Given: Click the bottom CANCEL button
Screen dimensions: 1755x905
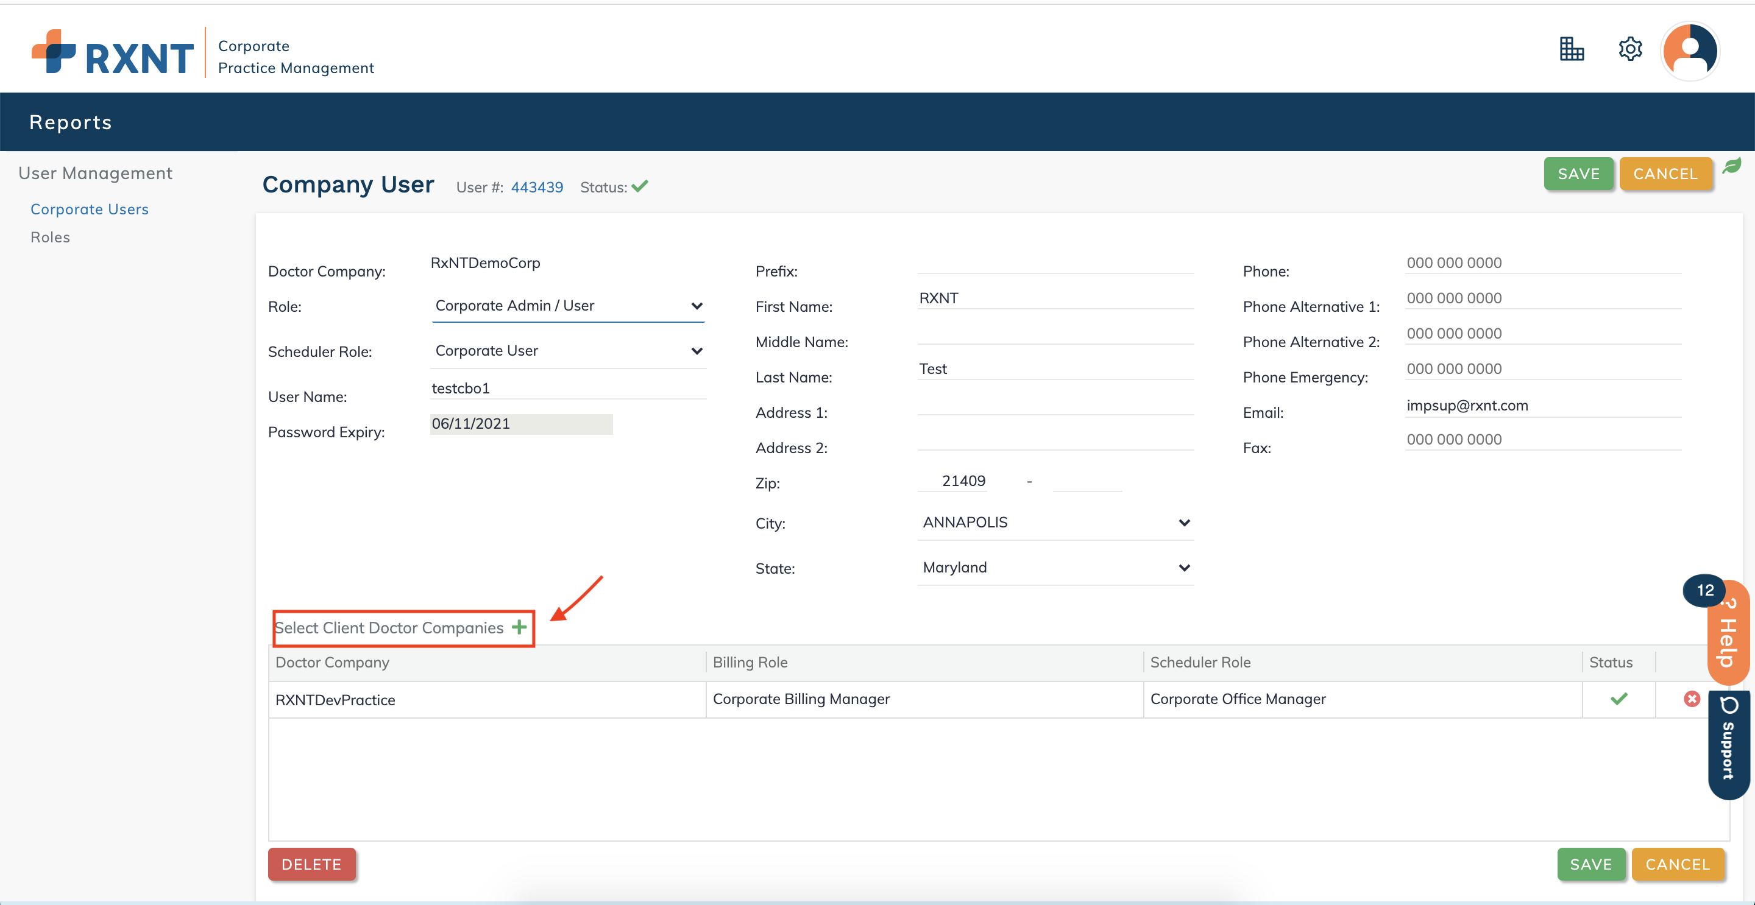Looking at the screenshot, I should pyautogui.click(x=1678, y=864).
